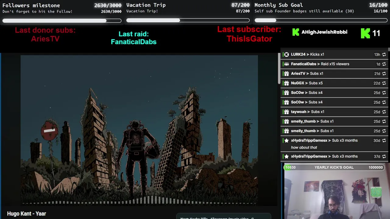
Task: Click the audio visualizer bars under the video
Action: click(x=139, y=201)
